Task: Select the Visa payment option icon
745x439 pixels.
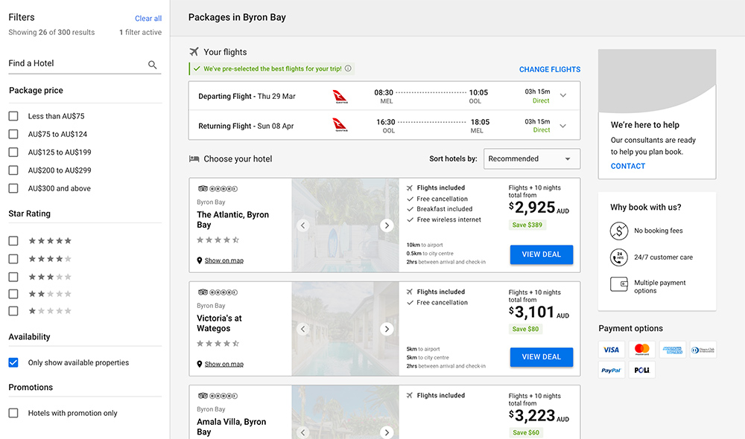Action: 611,350
